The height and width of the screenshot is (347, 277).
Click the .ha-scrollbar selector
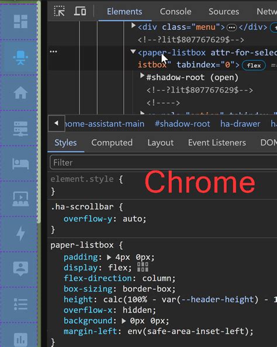pyautogui.click(x=82, y=207)
